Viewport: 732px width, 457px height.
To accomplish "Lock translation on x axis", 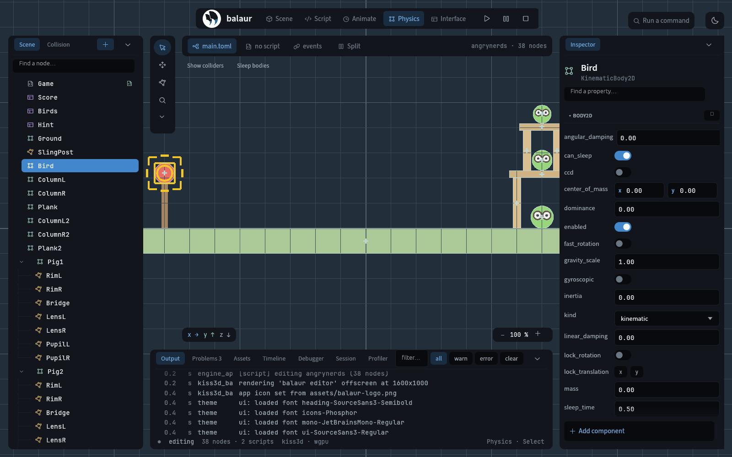I will pyautogui.click(x=621, y=372).
